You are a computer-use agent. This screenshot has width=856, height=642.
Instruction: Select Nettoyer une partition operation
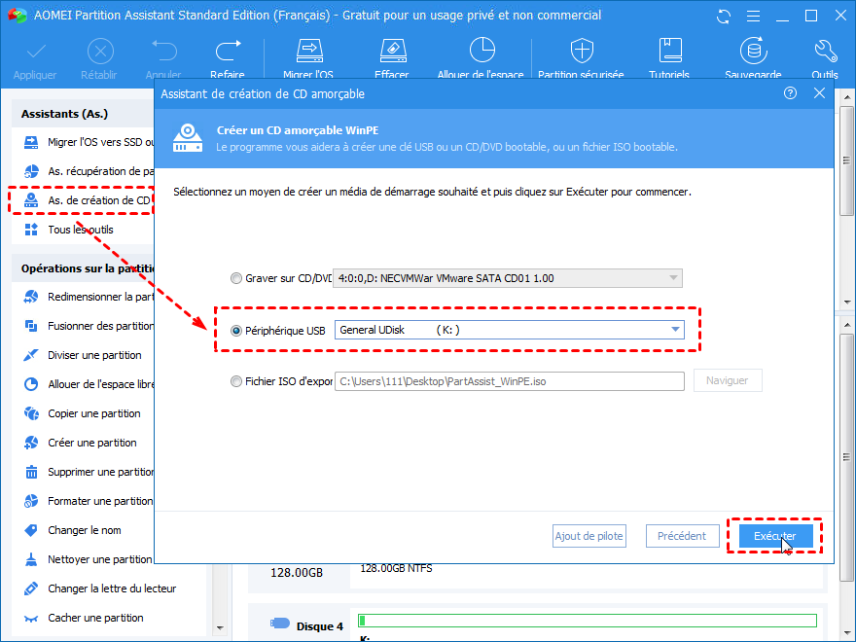point(89,559)
